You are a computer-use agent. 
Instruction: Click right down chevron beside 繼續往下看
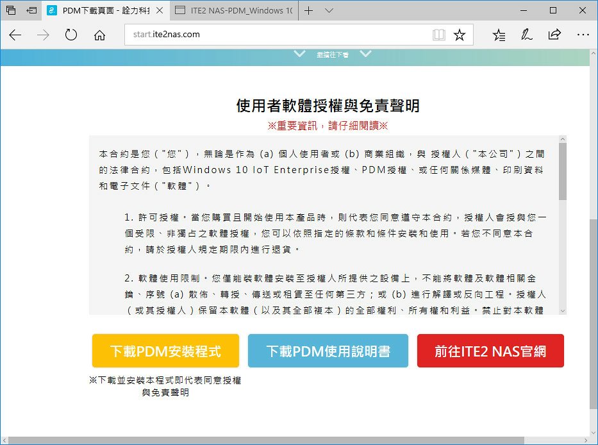(365, 54)
